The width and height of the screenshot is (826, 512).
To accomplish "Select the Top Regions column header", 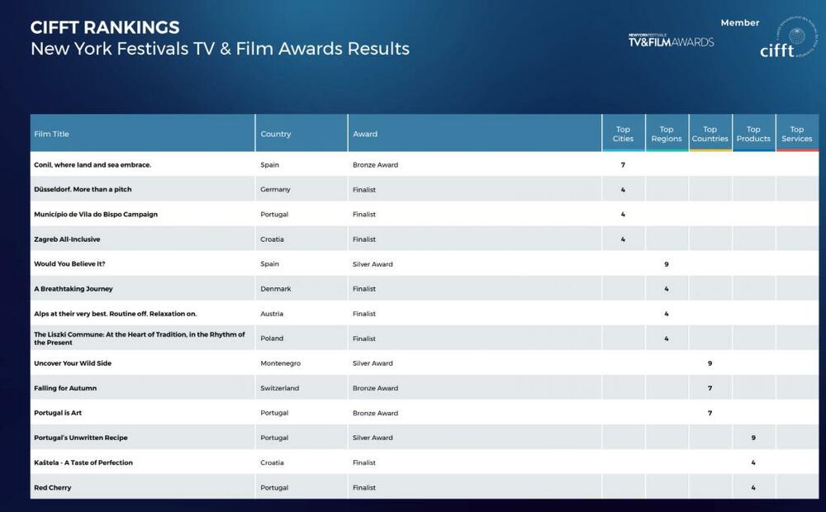I will coord(667,134).
